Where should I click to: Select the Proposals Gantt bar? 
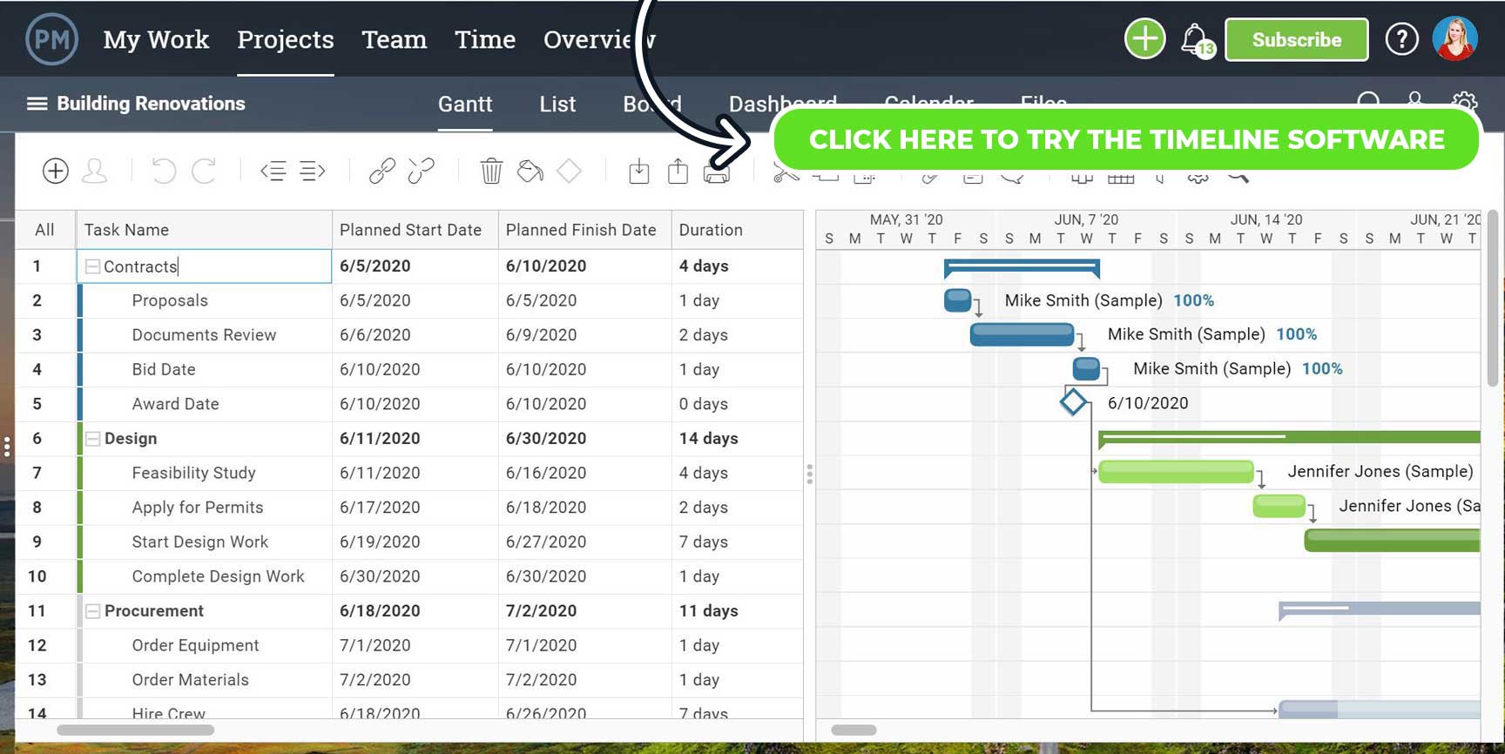[x=957, y=300]
